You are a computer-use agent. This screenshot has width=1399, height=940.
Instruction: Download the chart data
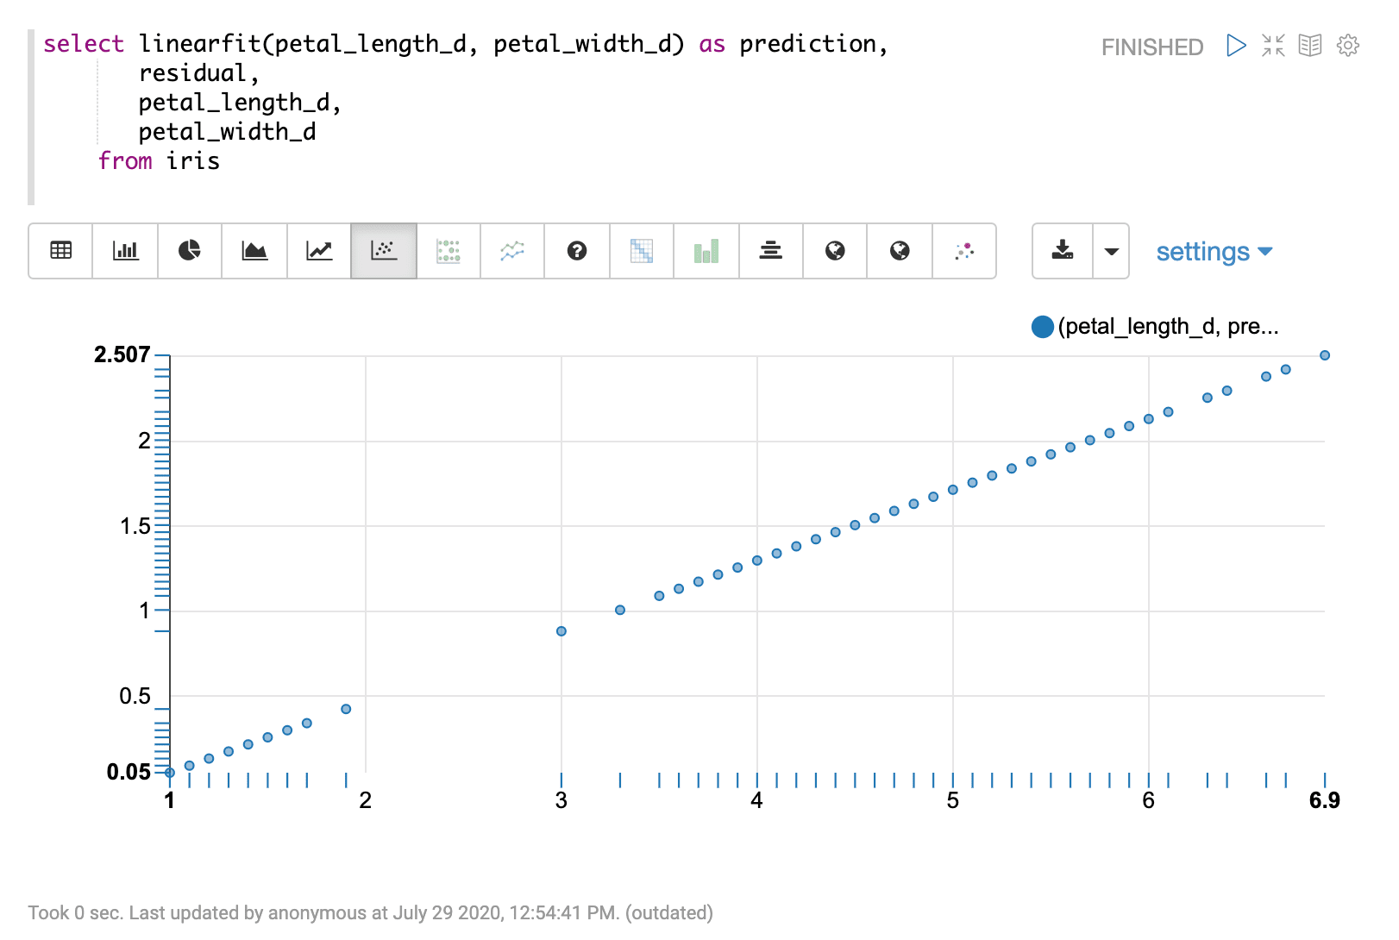click(1062, 251)
